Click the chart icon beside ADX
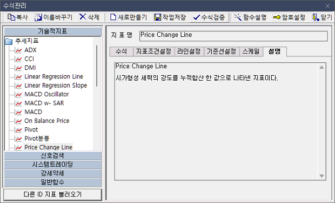Screen dimensions: 335x203 tap(18, 50)
